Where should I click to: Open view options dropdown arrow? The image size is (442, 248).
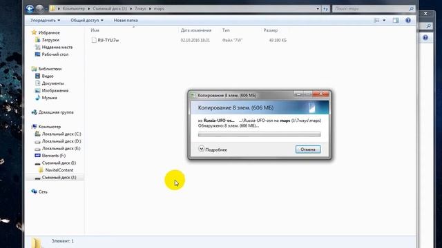click(384, 20)
